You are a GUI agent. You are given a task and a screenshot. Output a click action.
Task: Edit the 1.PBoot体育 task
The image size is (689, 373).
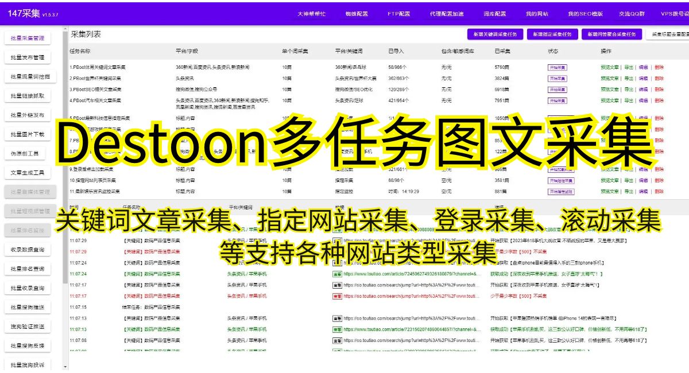tap(643, 67)
